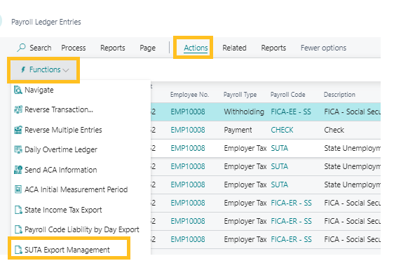Open EMP10008 link in the Payment row
The width and height of the screenshot is (415, 275).
pyautogui.click(x=188, y=130)
